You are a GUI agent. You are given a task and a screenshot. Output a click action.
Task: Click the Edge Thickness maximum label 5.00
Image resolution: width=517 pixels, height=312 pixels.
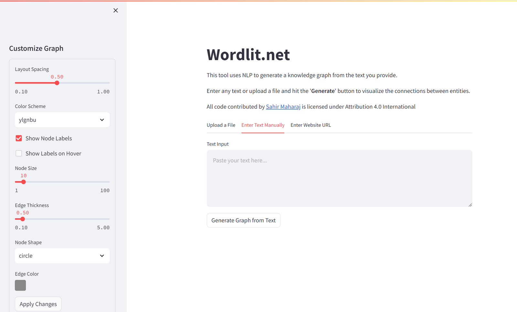point(103,228)
